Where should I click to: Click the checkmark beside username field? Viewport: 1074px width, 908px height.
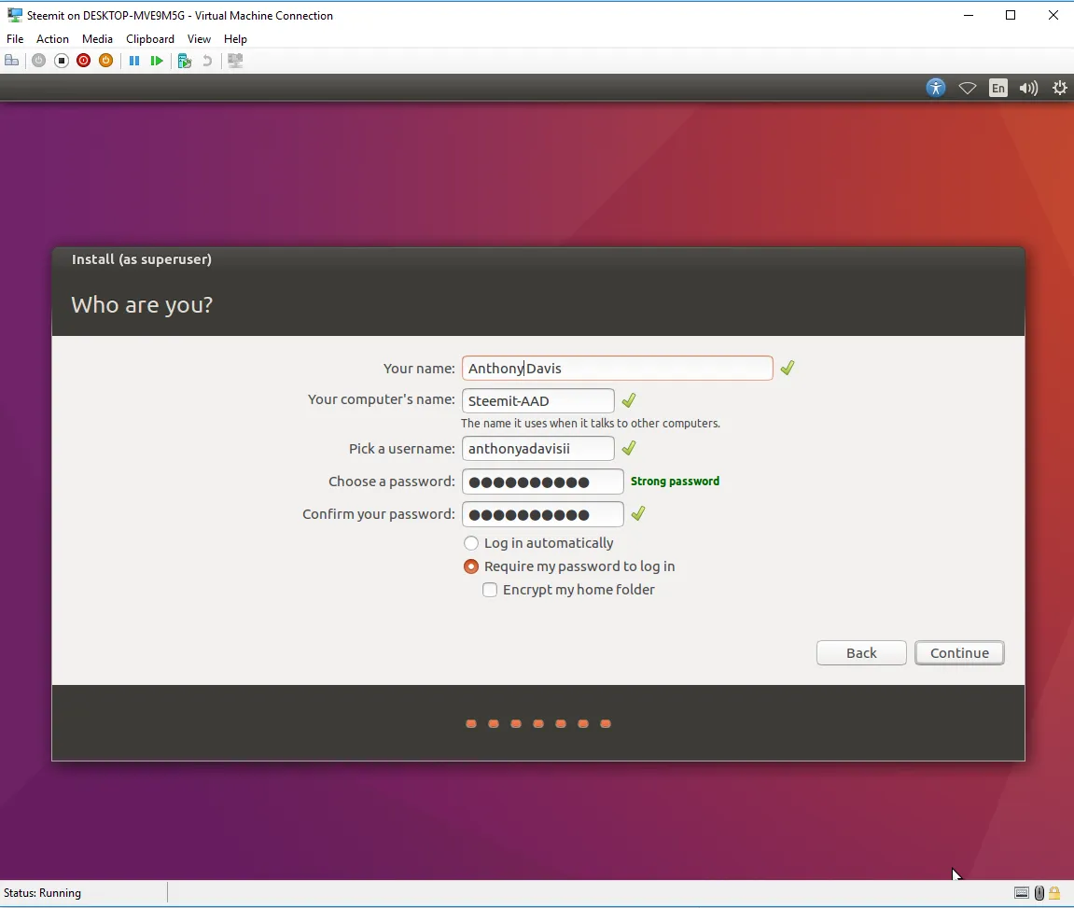point(629,448)
